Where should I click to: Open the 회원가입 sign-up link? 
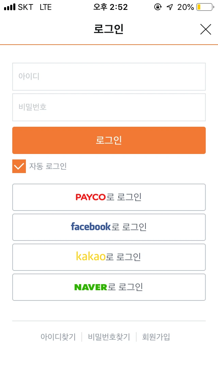[156, 337]
